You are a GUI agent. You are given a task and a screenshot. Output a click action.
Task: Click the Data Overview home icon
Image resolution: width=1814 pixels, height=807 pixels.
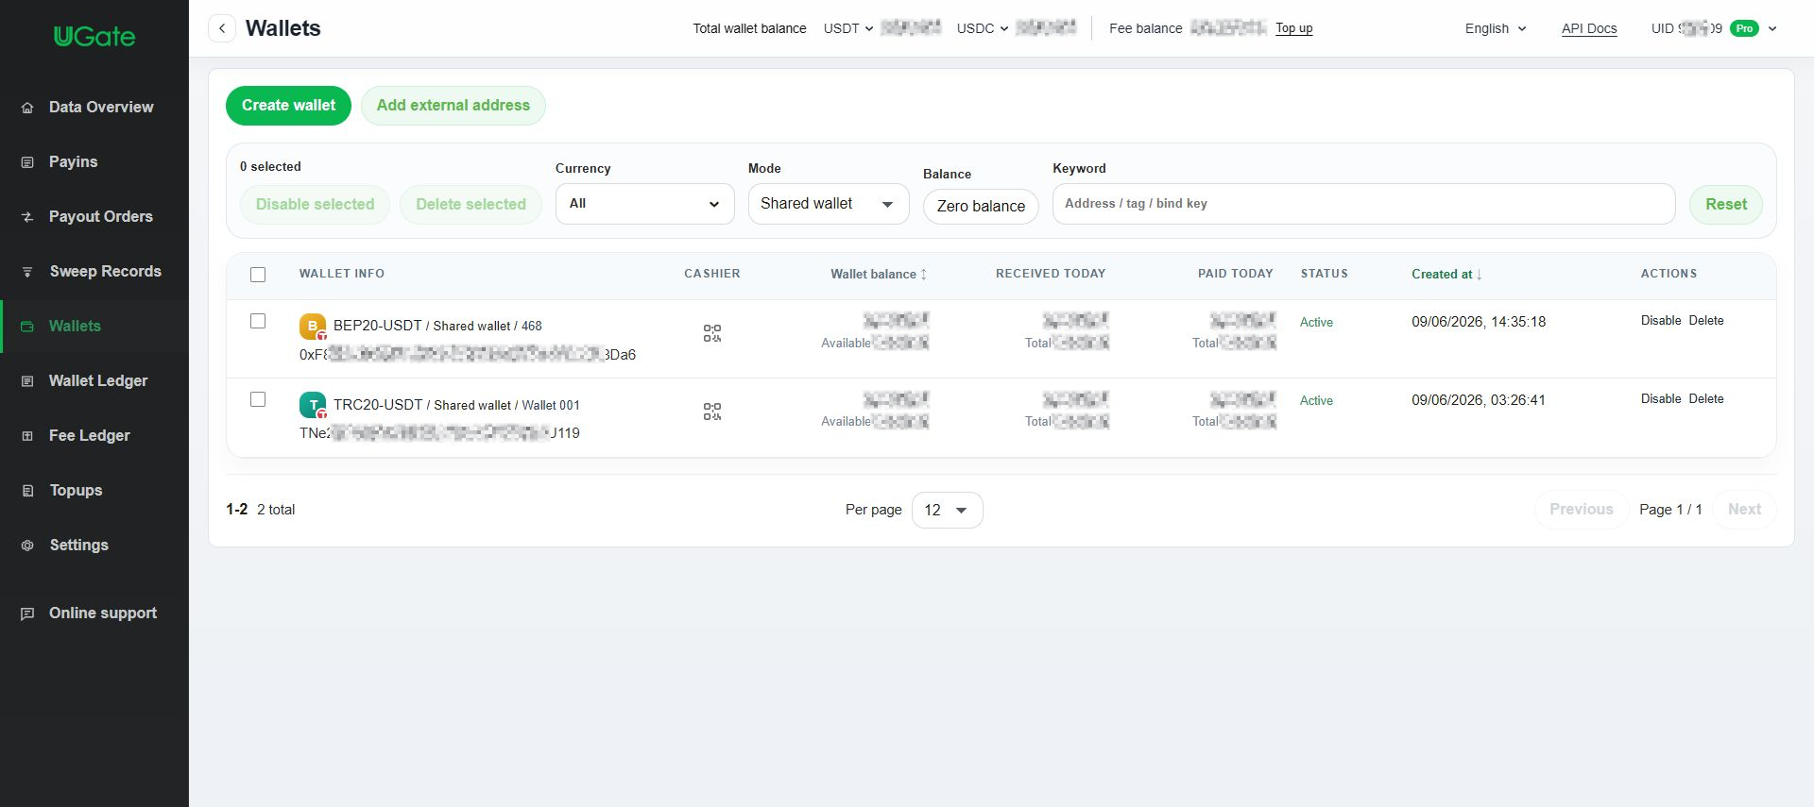(27, 108)
